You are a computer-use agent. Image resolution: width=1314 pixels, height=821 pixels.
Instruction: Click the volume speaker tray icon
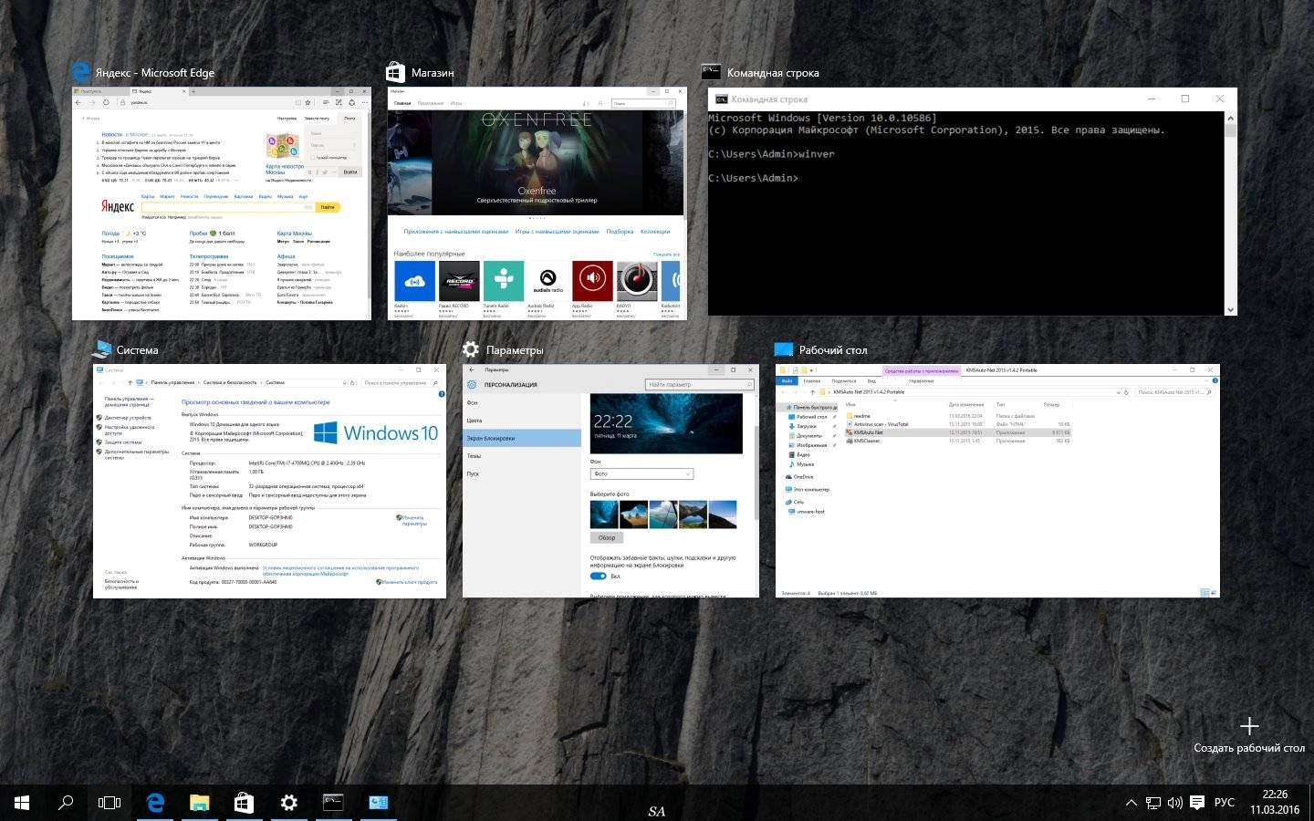tap(1174, 804)
